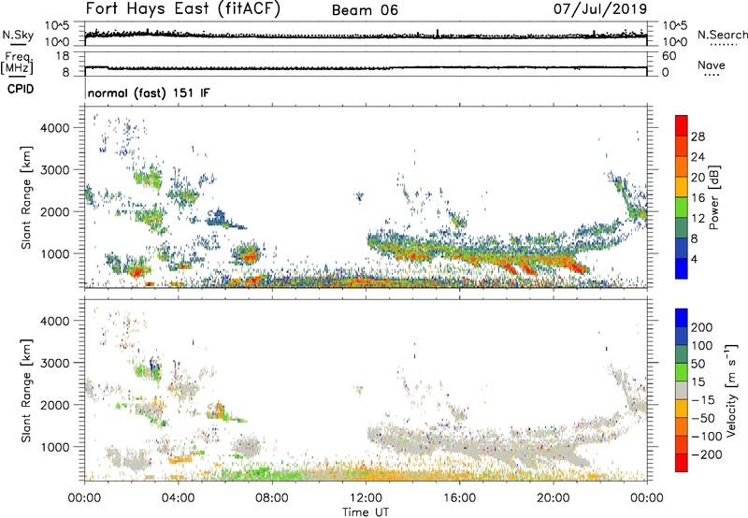Click the 'Velocity [m s⁻¹]' colorbar label

(731, 390)
